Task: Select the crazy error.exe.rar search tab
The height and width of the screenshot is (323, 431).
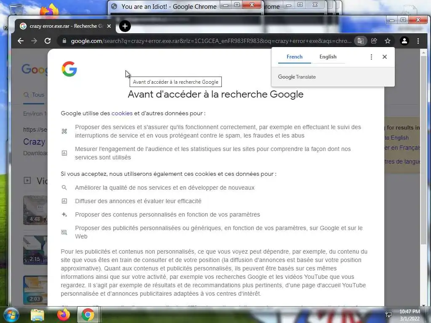Action: 65,26
